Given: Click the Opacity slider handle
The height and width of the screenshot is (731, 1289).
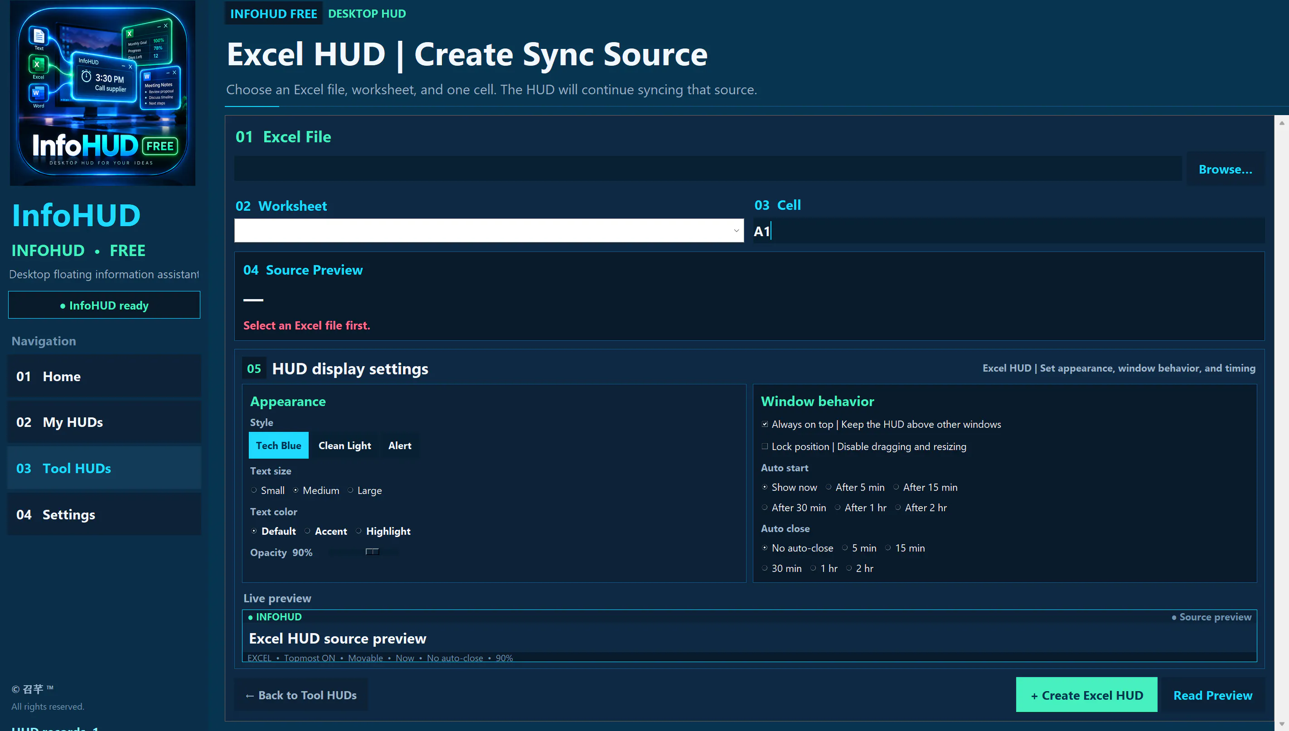Looking at the screenshot, I should 372,552.
